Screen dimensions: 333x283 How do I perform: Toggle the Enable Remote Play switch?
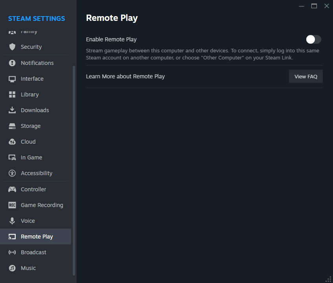pos(314,39)
